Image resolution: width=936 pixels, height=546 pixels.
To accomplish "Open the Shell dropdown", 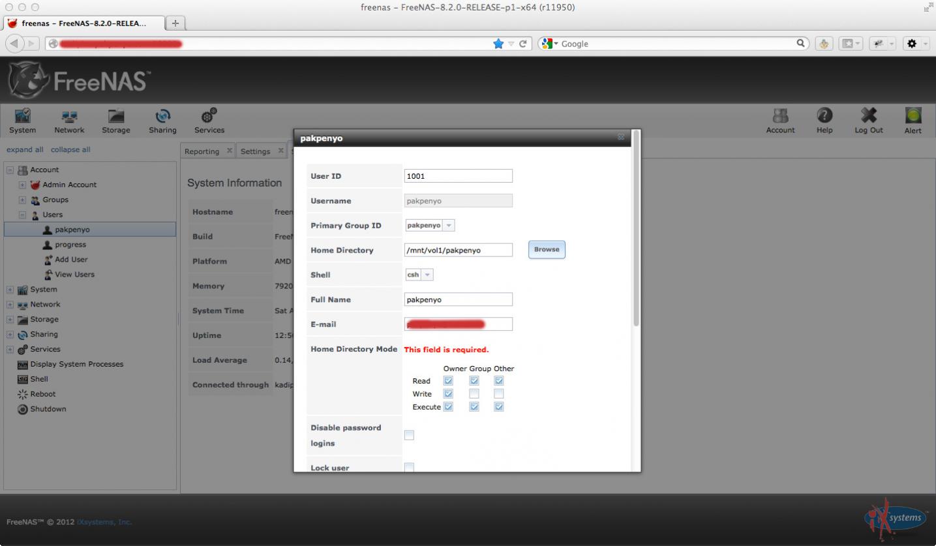I will [x=427, y=275].
